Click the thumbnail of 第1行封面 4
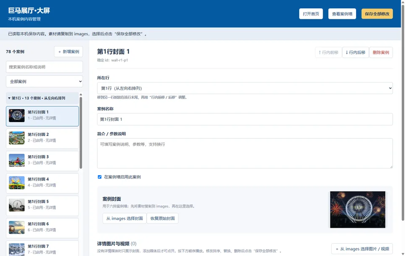 coord(16,183)
